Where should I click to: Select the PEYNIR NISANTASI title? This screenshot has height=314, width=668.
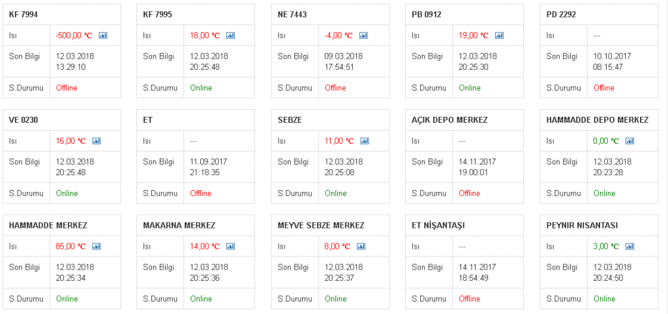click(582, 225)
